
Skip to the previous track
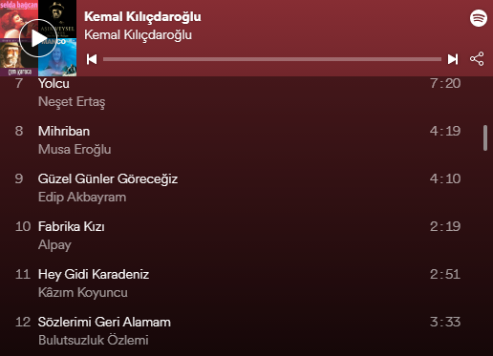[x=92, y=59]
